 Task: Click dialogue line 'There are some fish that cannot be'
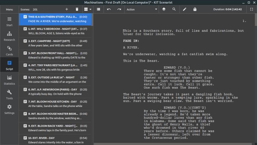tap(178, 71)
